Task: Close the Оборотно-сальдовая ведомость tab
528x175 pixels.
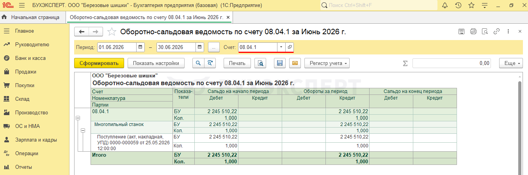Action: [228, 17]
